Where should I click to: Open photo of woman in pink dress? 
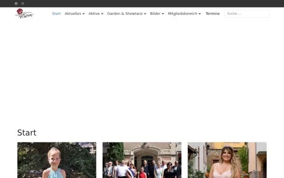point(227,160)
